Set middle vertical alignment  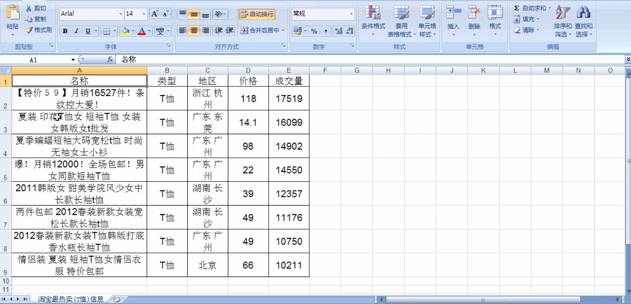pyautogui.click(x=194, y=14)
